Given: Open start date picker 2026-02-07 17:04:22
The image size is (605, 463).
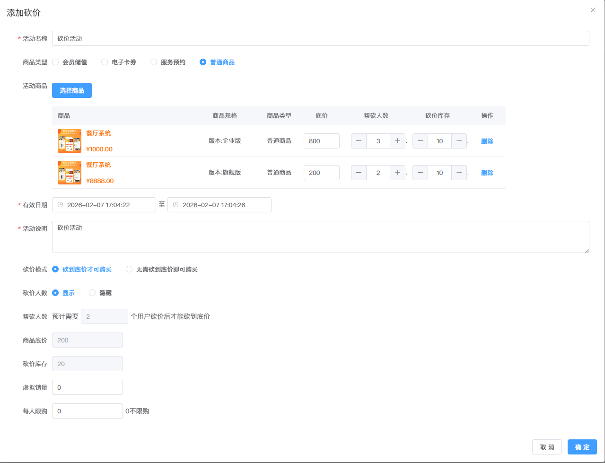Looking at the screenshot, I should click(104, 205).
